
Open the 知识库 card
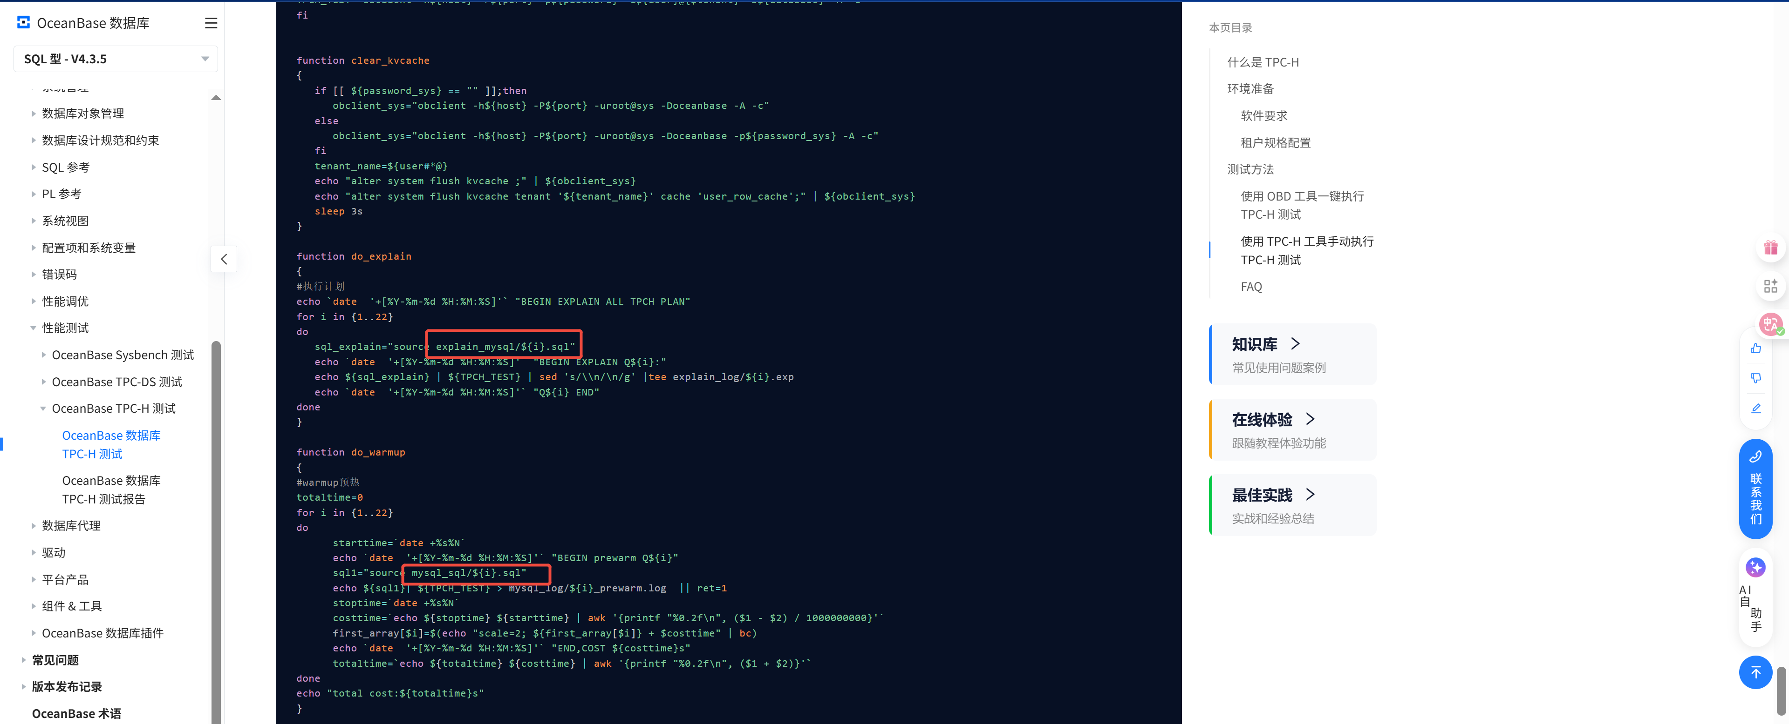[1292, 355]
